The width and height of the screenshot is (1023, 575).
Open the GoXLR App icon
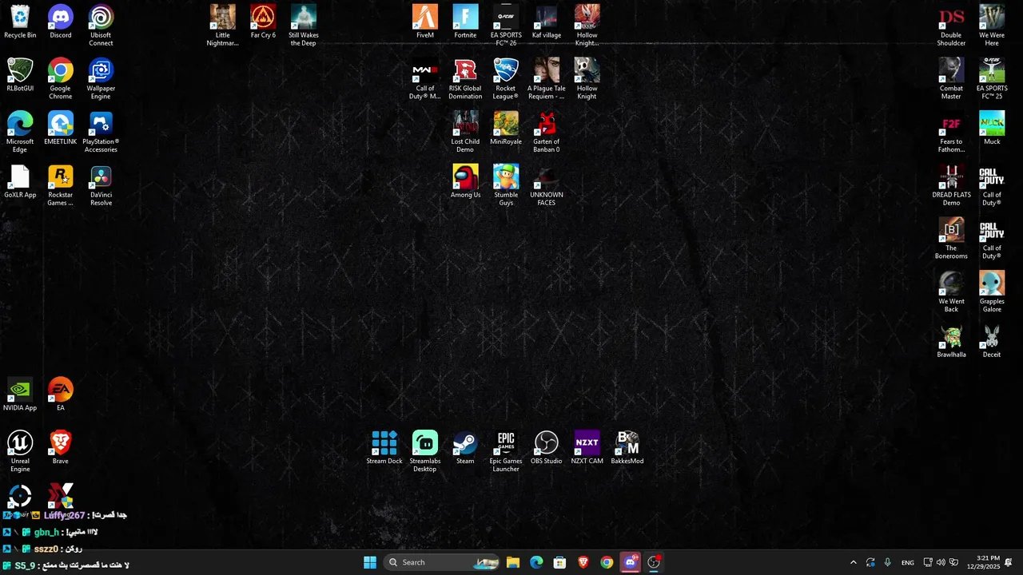[20, 181]
